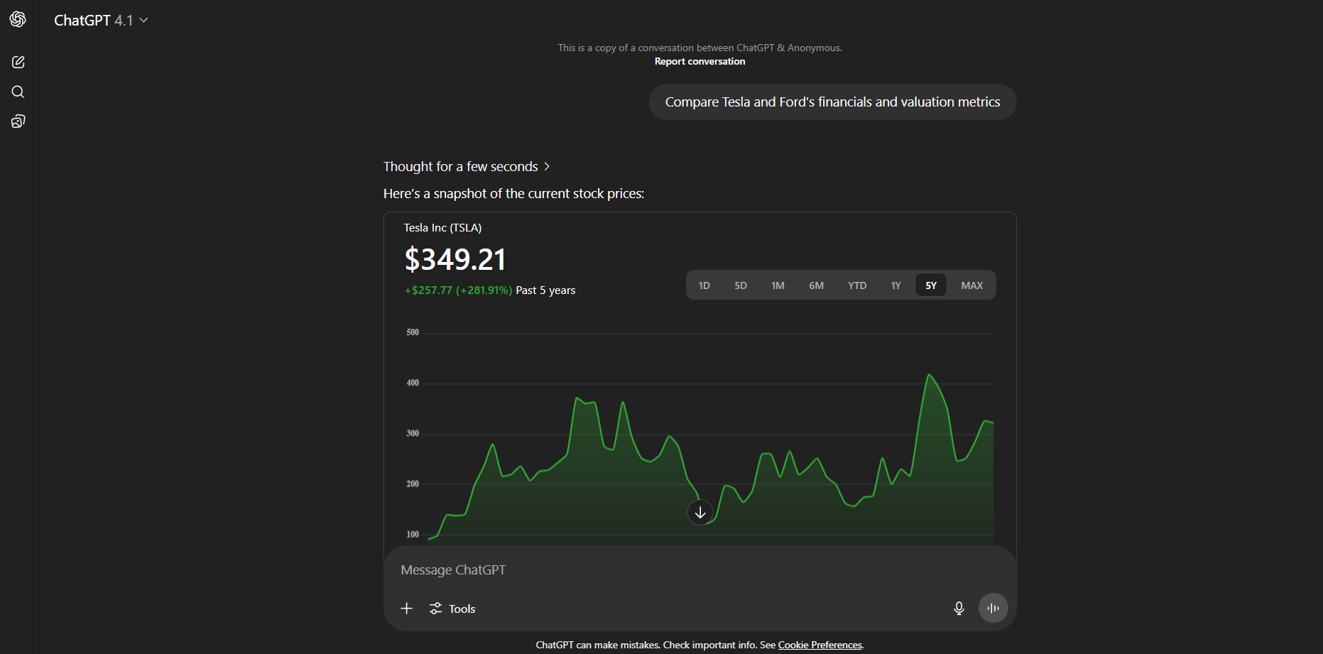Expand the 'Thought for a few seconds' details

click(467, 167)
